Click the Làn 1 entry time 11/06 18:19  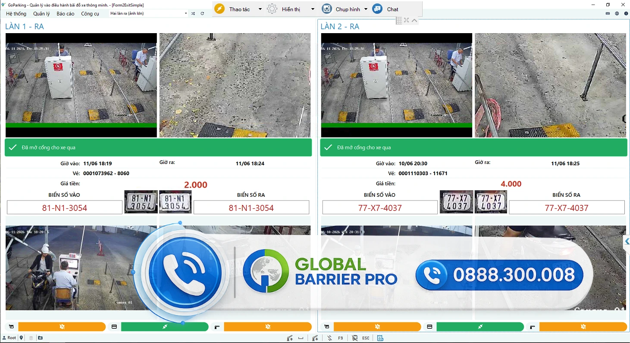pos(97,164)
